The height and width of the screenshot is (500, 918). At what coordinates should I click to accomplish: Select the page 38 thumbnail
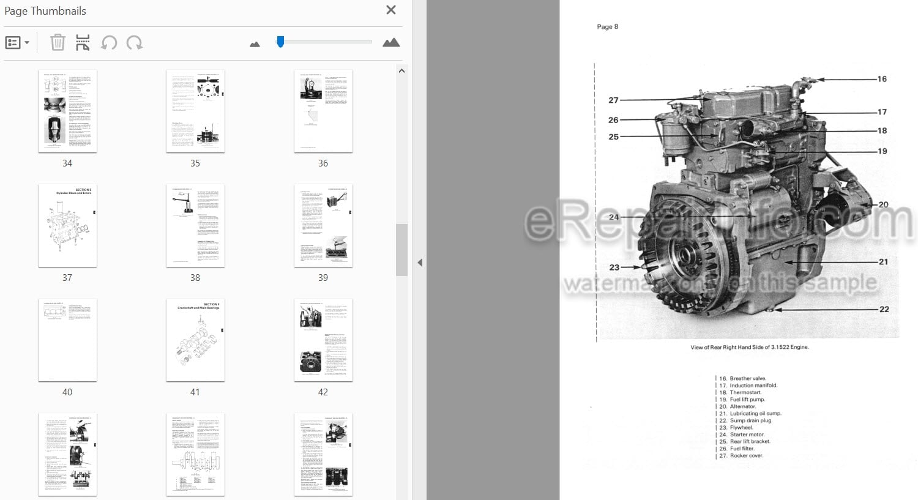pyautogui.click(x=195, y=225)
